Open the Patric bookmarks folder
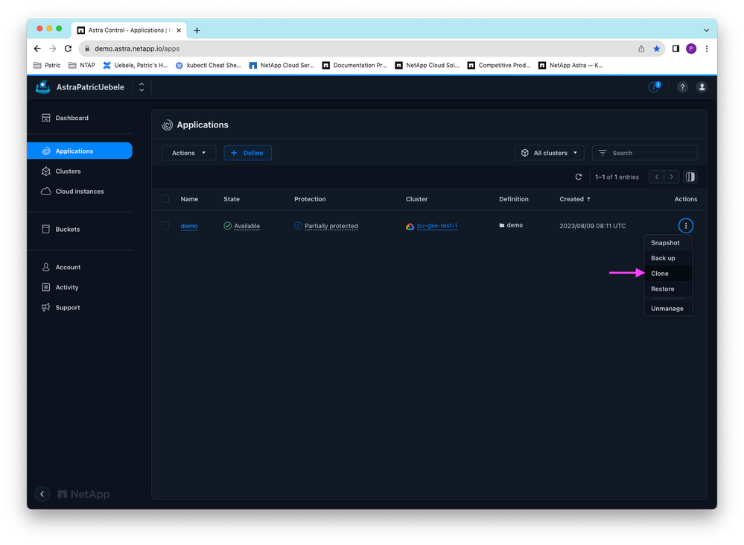Image resolution: width=744 pixels, height=545 pixels. [x=47, y=66]
